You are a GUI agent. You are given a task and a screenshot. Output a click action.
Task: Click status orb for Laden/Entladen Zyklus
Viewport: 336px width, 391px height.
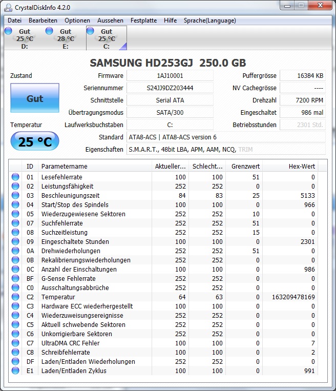pyautogui.click(x=15, y=371)
